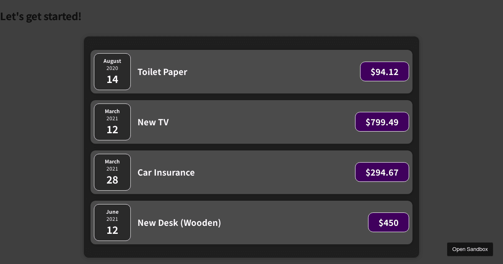Click the 2020 year label

pyautogui.click(x=112, y=68)
